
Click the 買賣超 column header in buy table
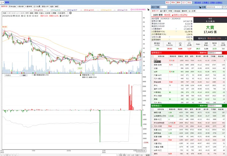[180, 56]
